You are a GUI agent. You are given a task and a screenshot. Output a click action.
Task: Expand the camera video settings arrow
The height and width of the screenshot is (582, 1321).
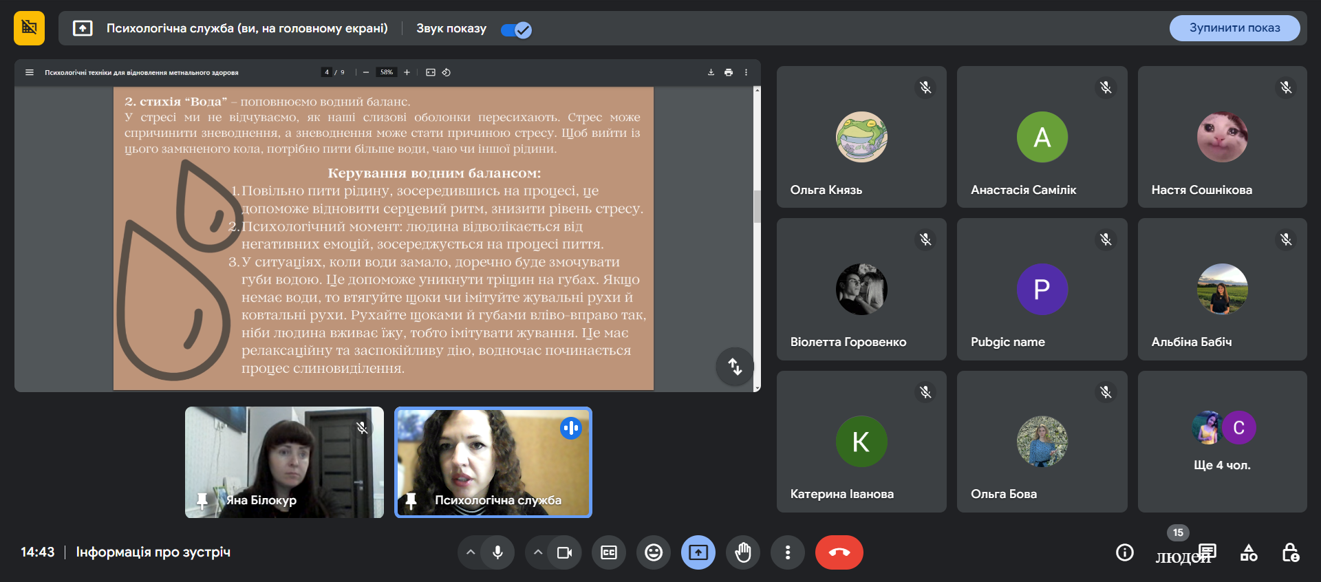(x=538, y=552)
